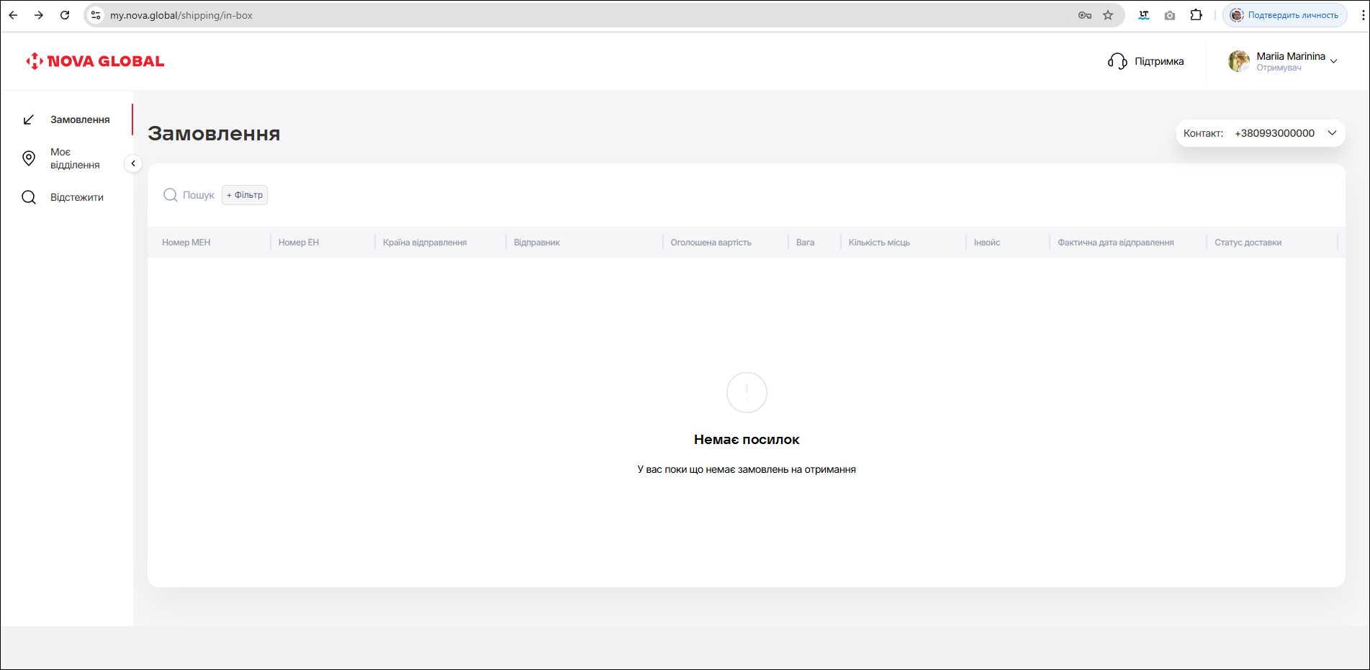The height and width of the screenshot is (670, 1370).
Task: Click the Підтримка headset icon
Action: pos(1117,61)
